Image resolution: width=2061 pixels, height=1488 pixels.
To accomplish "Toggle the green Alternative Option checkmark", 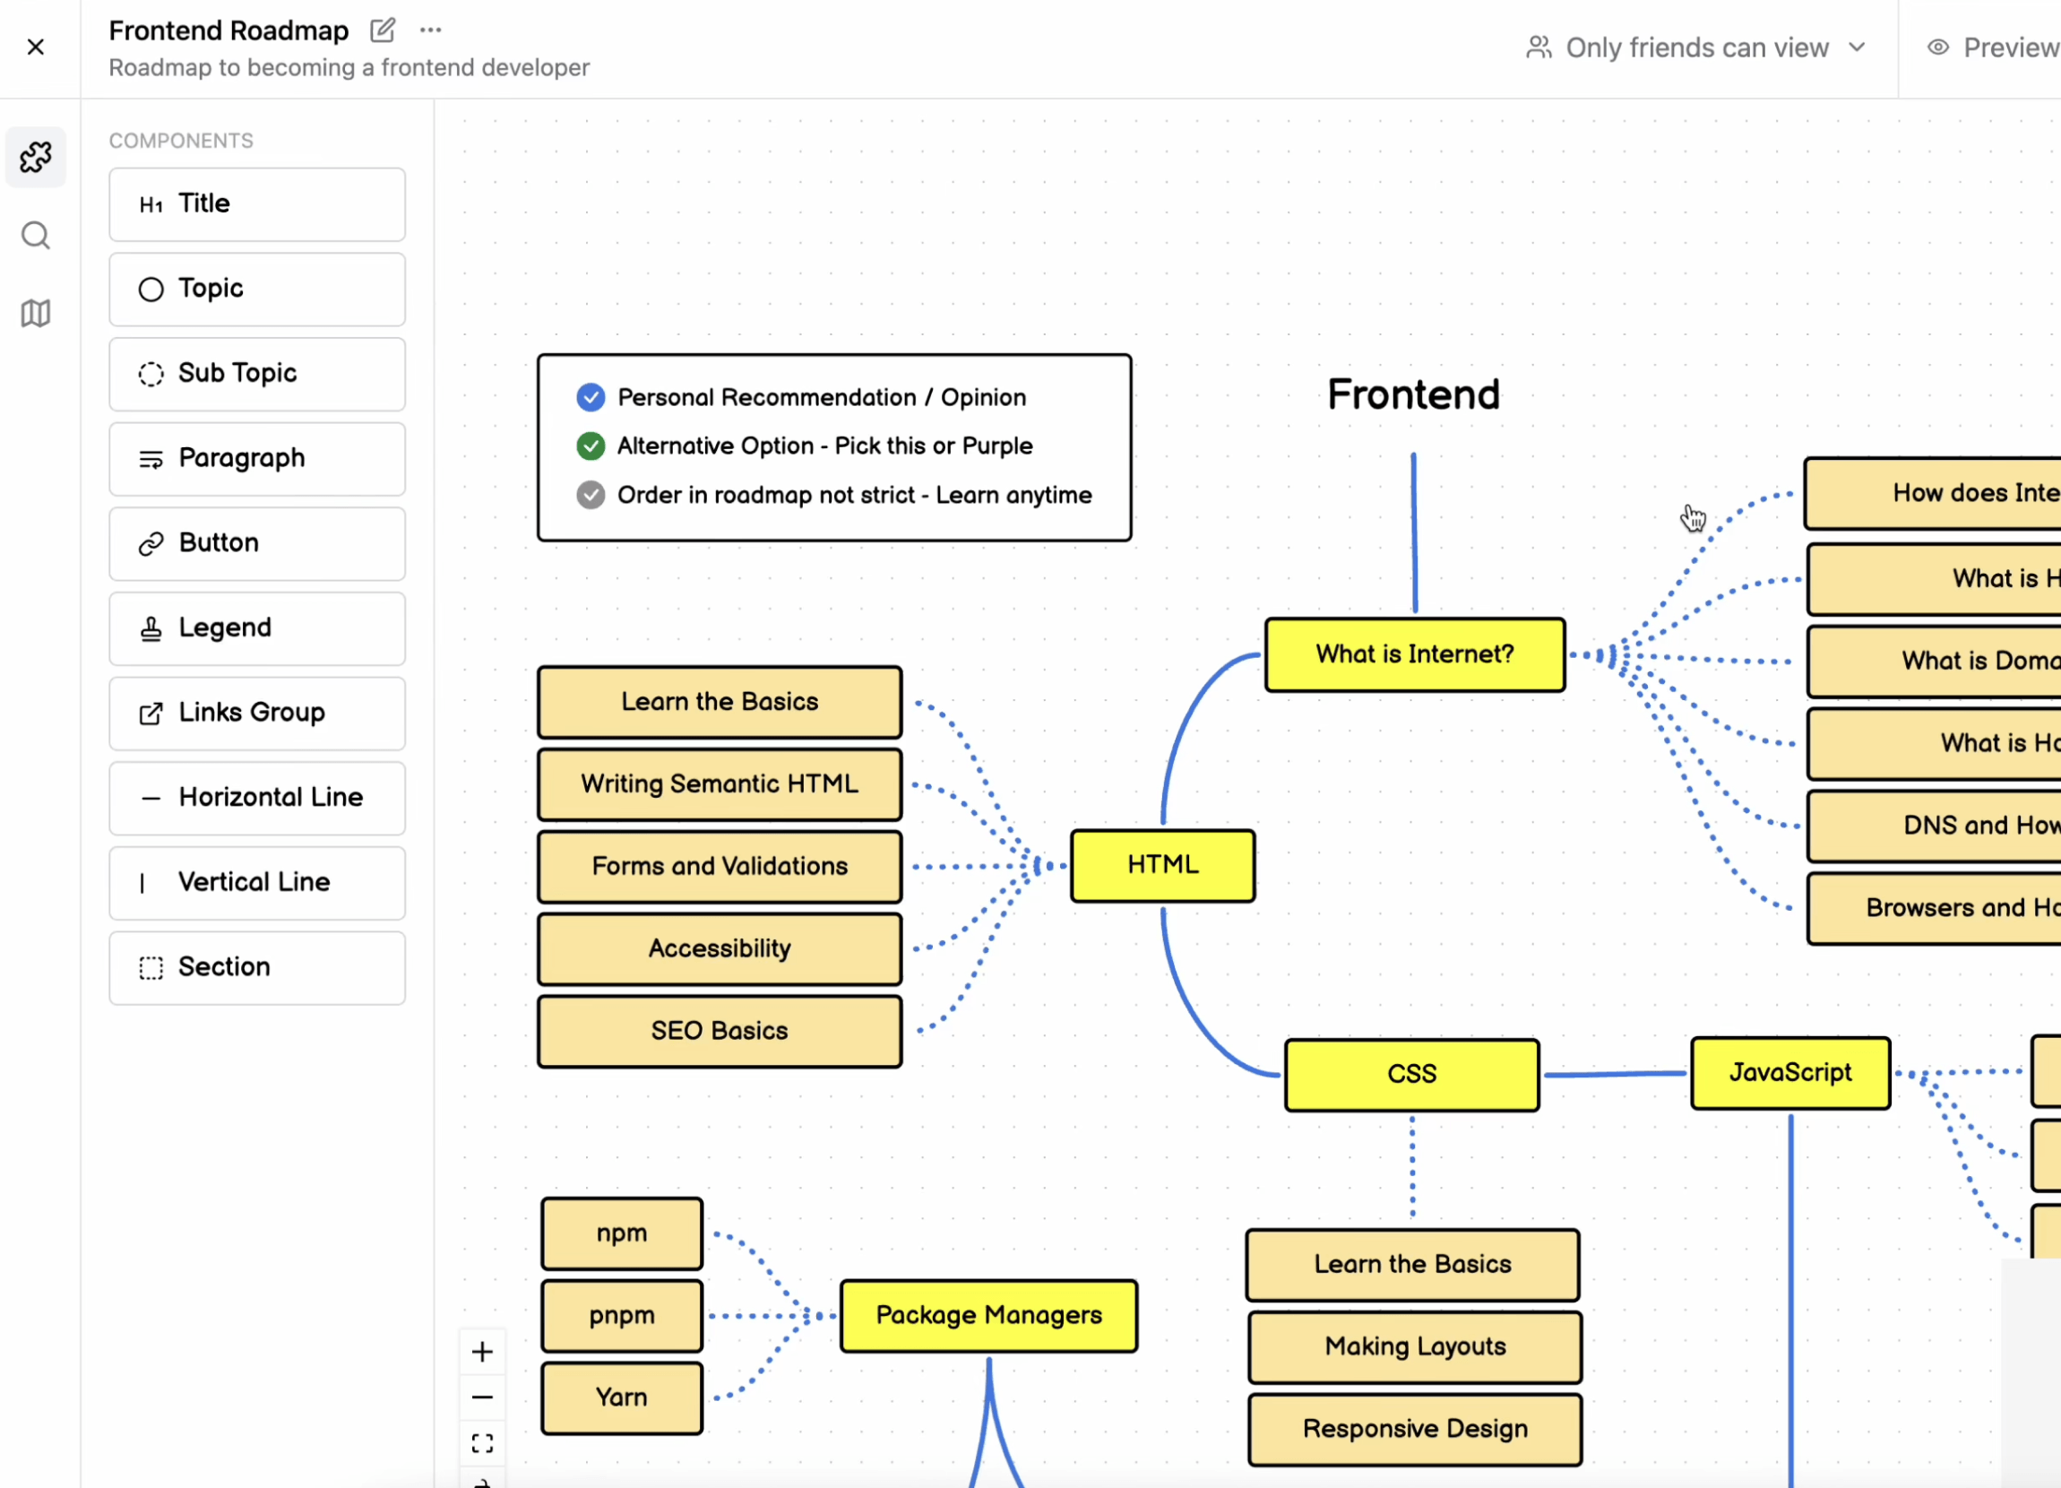I will click(x=591, y=446).
